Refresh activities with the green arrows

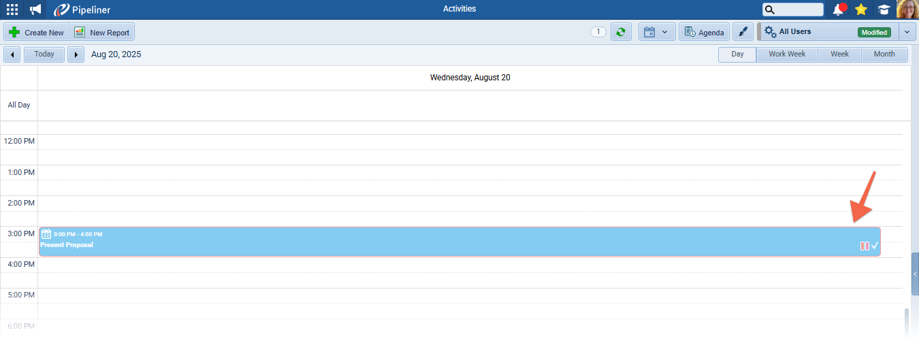621,32
